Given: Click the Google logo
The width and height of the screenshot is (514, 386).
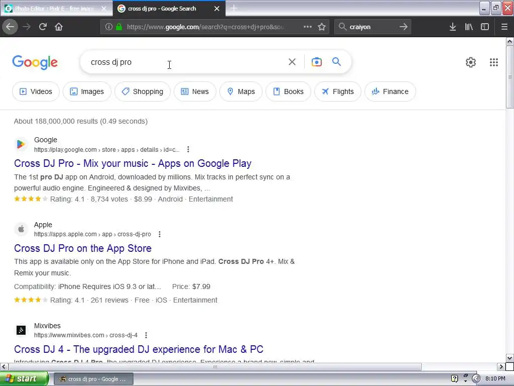Looking at the screenshot, I should click(x=35, y=62).
